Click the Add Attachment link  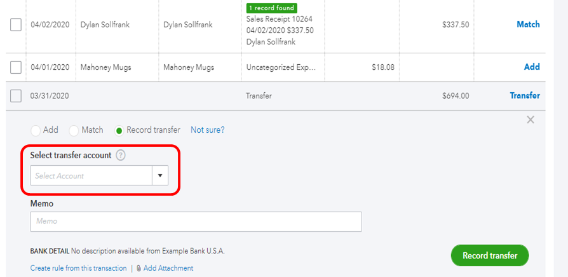point(168,268)
